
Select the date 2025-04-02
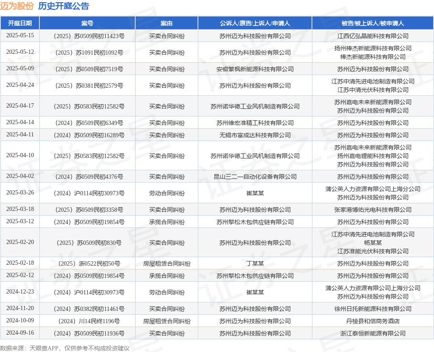tap(20, 176)
